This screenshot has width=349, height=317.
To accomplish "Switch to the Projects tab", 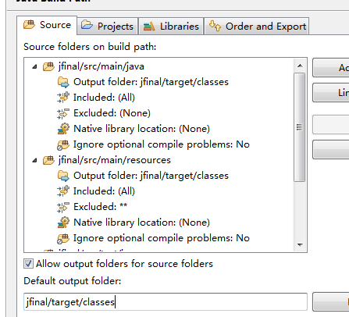I will [x=107, y=26].
